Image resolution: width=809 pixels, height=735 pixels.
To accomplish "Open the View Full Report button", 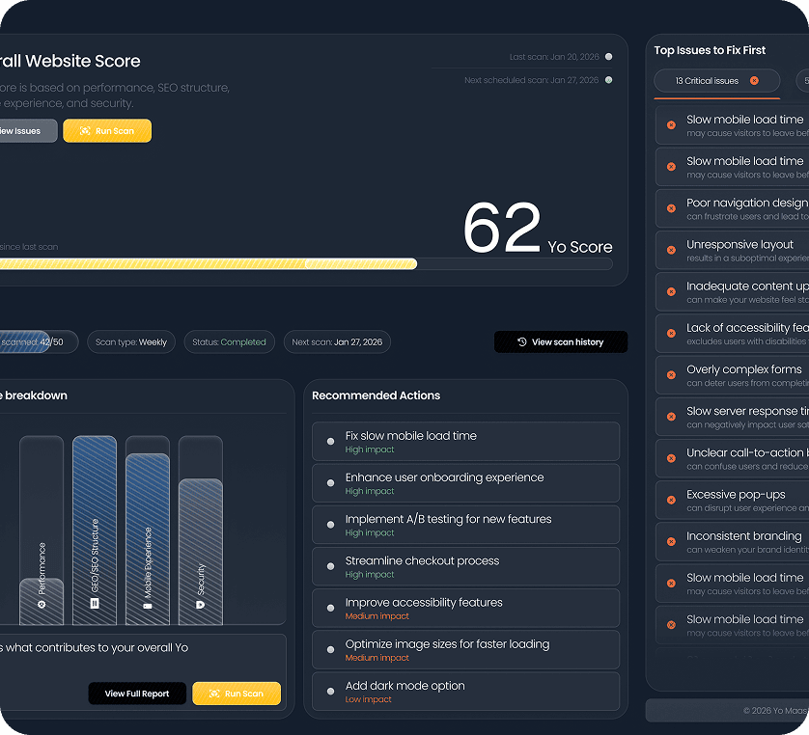I will point(137,694).
